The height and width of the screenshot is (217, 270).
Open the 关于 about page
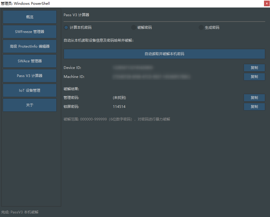[x=30, y=105]
